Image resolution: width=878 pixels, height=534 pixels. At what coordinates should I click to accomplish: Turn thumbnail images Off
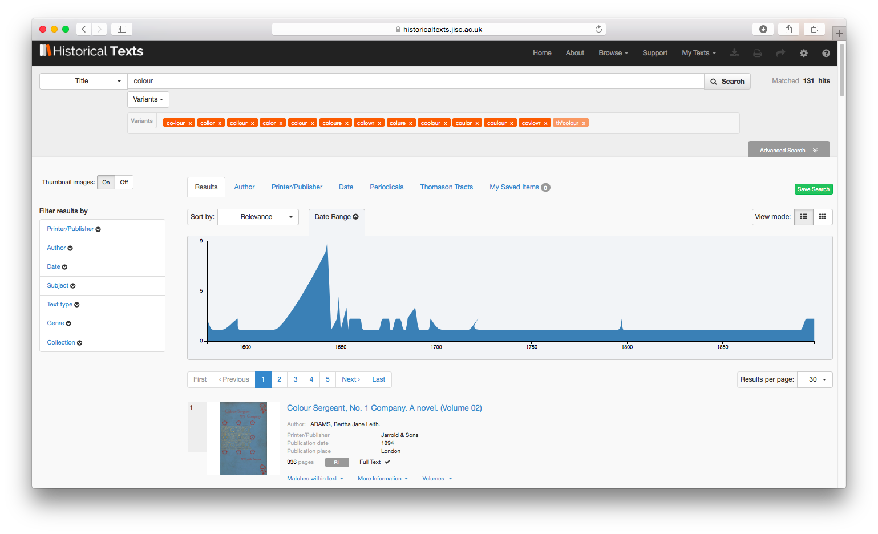click(124, 183)
